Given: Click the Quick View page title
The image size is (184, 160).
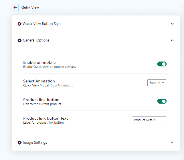Looking at the screenshot, I should point(30,7).
